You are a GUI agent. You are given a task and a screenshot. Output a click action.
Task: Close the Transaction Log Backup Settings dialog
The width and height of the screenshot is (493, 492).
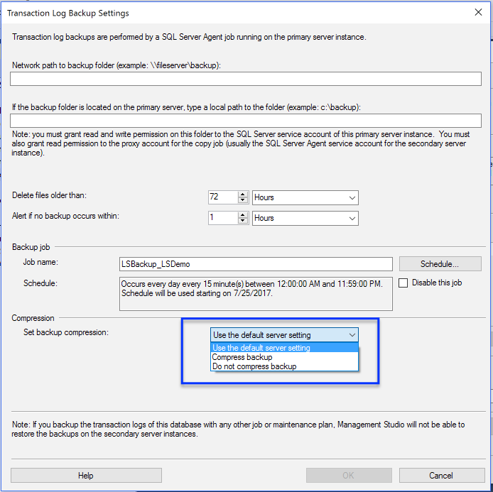[x=477, y=13]
